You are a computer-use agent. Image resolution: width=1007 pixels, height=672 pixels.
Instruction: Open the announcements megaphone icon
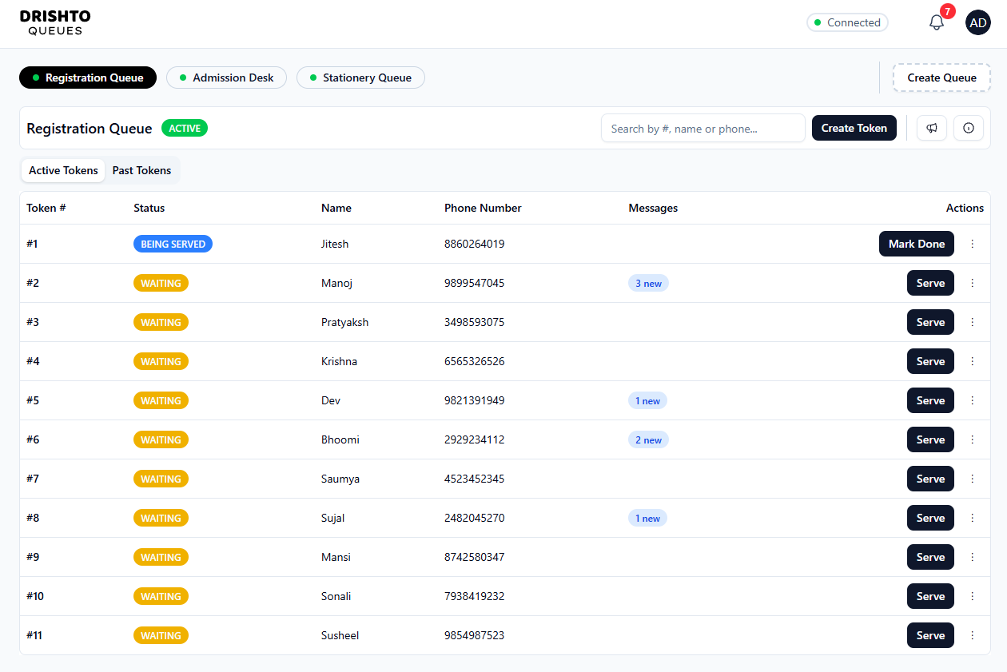pyautogui.click(x=931, y=128)
